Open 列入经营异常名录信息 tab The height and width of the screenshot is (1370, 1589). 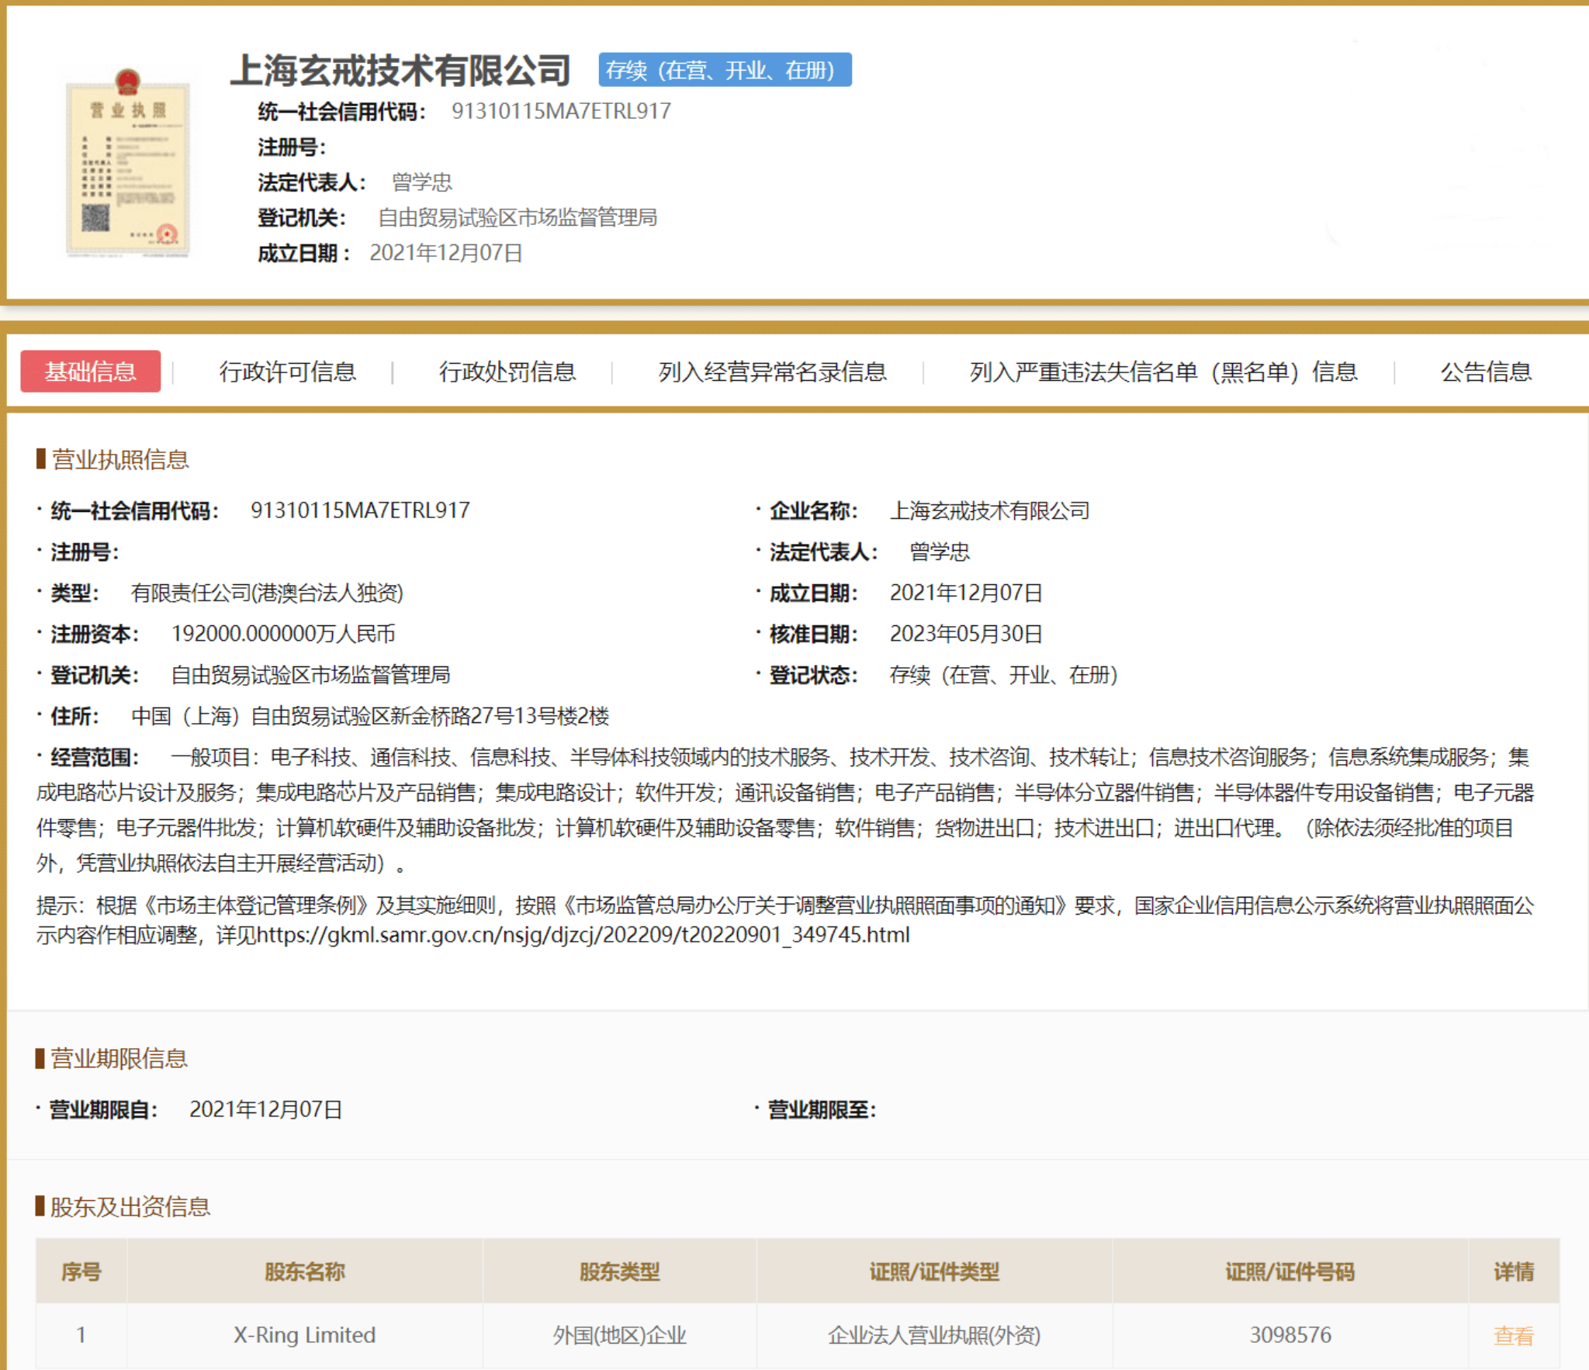772,372
